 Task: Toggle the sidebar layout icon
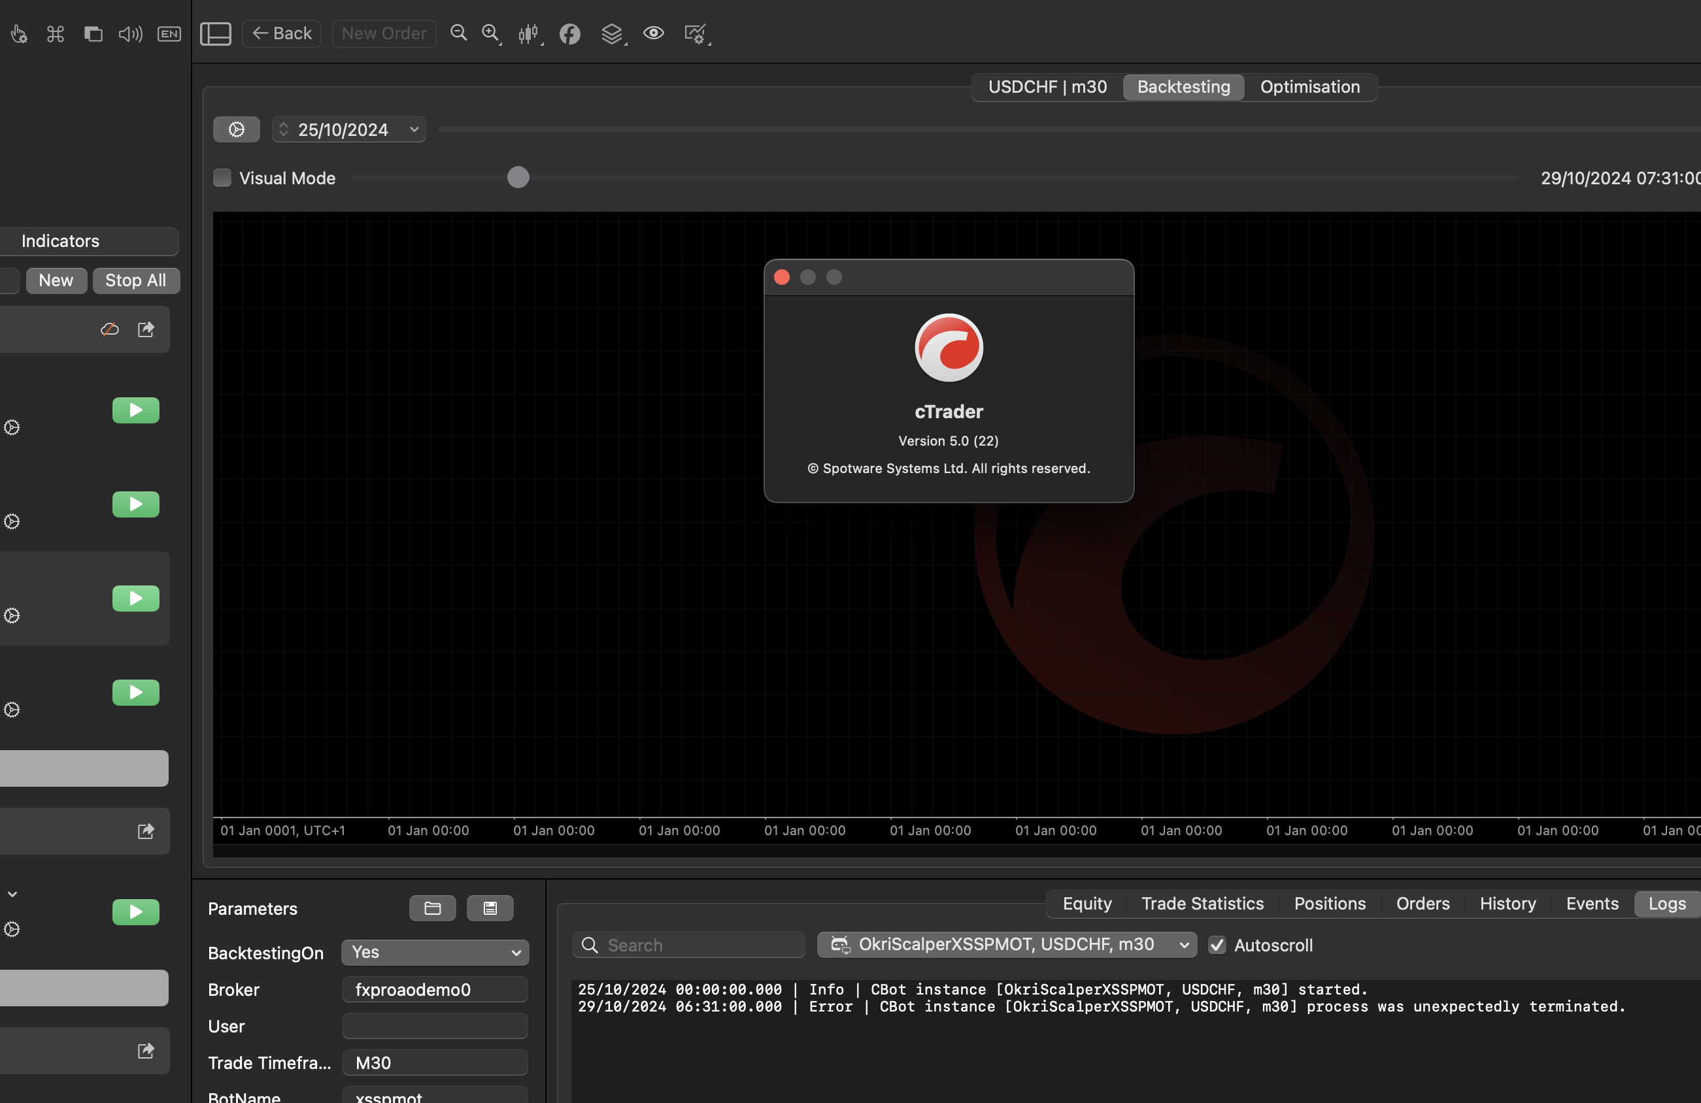[215, 33]
